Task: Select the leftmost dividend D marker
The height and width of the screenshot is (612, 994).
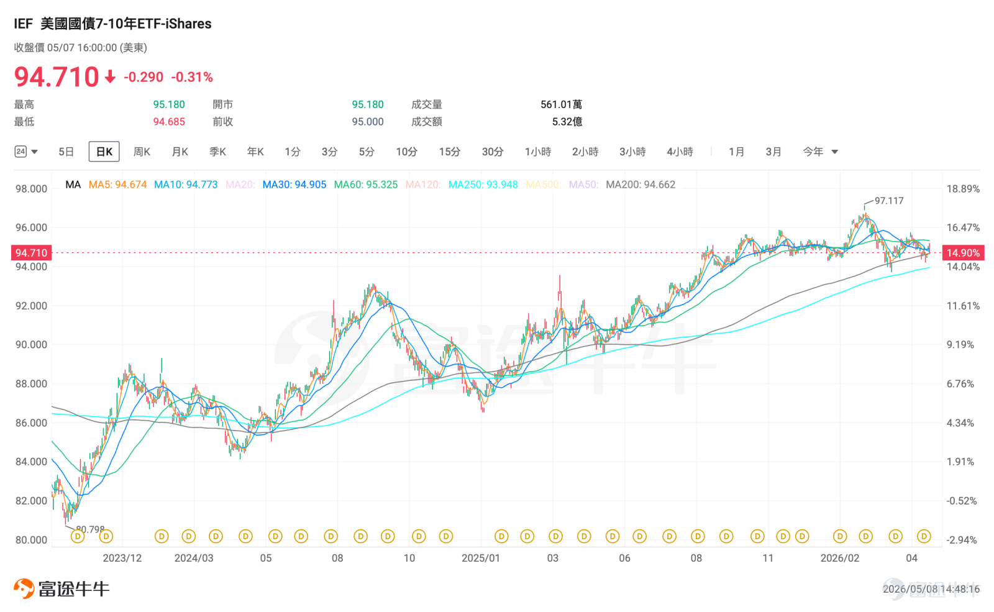Action: 78,536
